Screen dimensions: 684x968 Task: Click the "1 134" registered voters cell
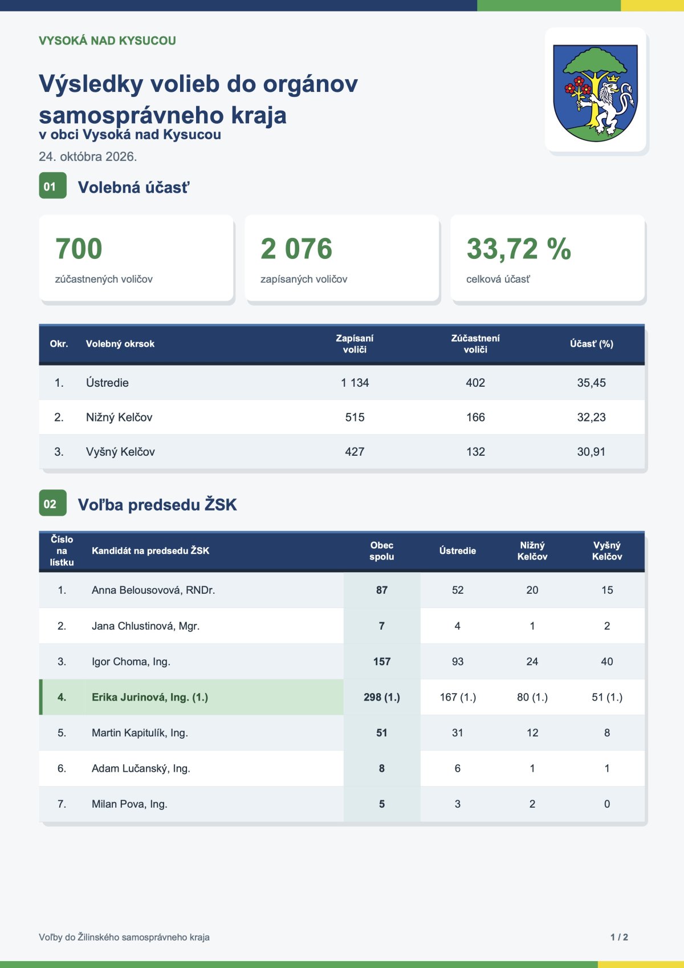point(355,383)
